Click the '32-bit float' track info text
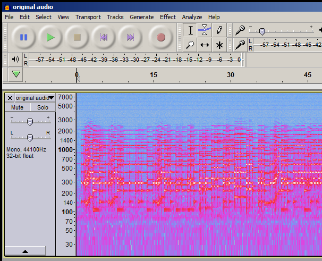 click(x=20, y=156)
